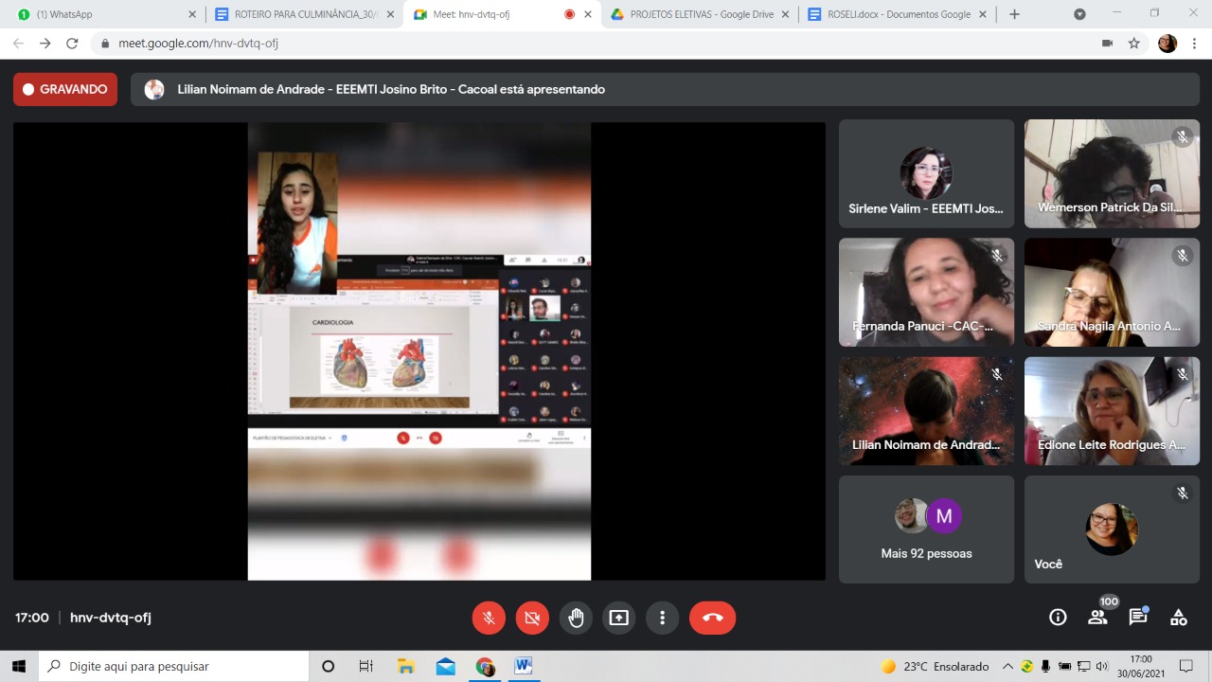Viewport: 1212px width, 682px height.
Task: Click the Chrome taskbar icon
Action: click(485, 666)
